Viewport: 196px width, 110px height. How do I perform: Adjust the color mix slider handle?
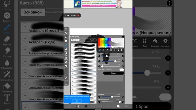click(x=107, y=56)
